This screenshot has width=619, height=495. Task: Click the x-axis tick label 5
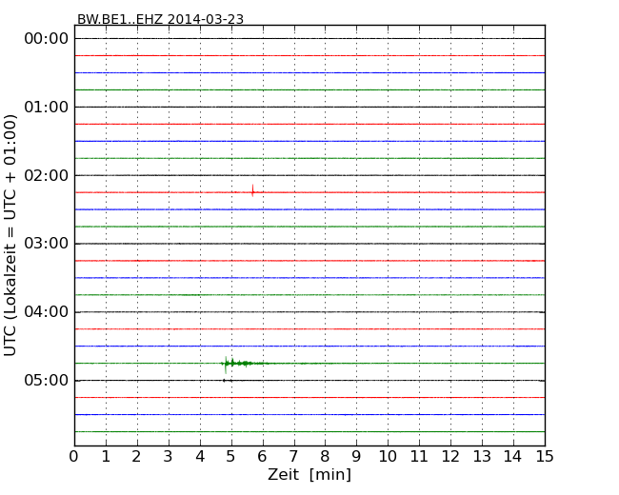click(x=231, y=457)
